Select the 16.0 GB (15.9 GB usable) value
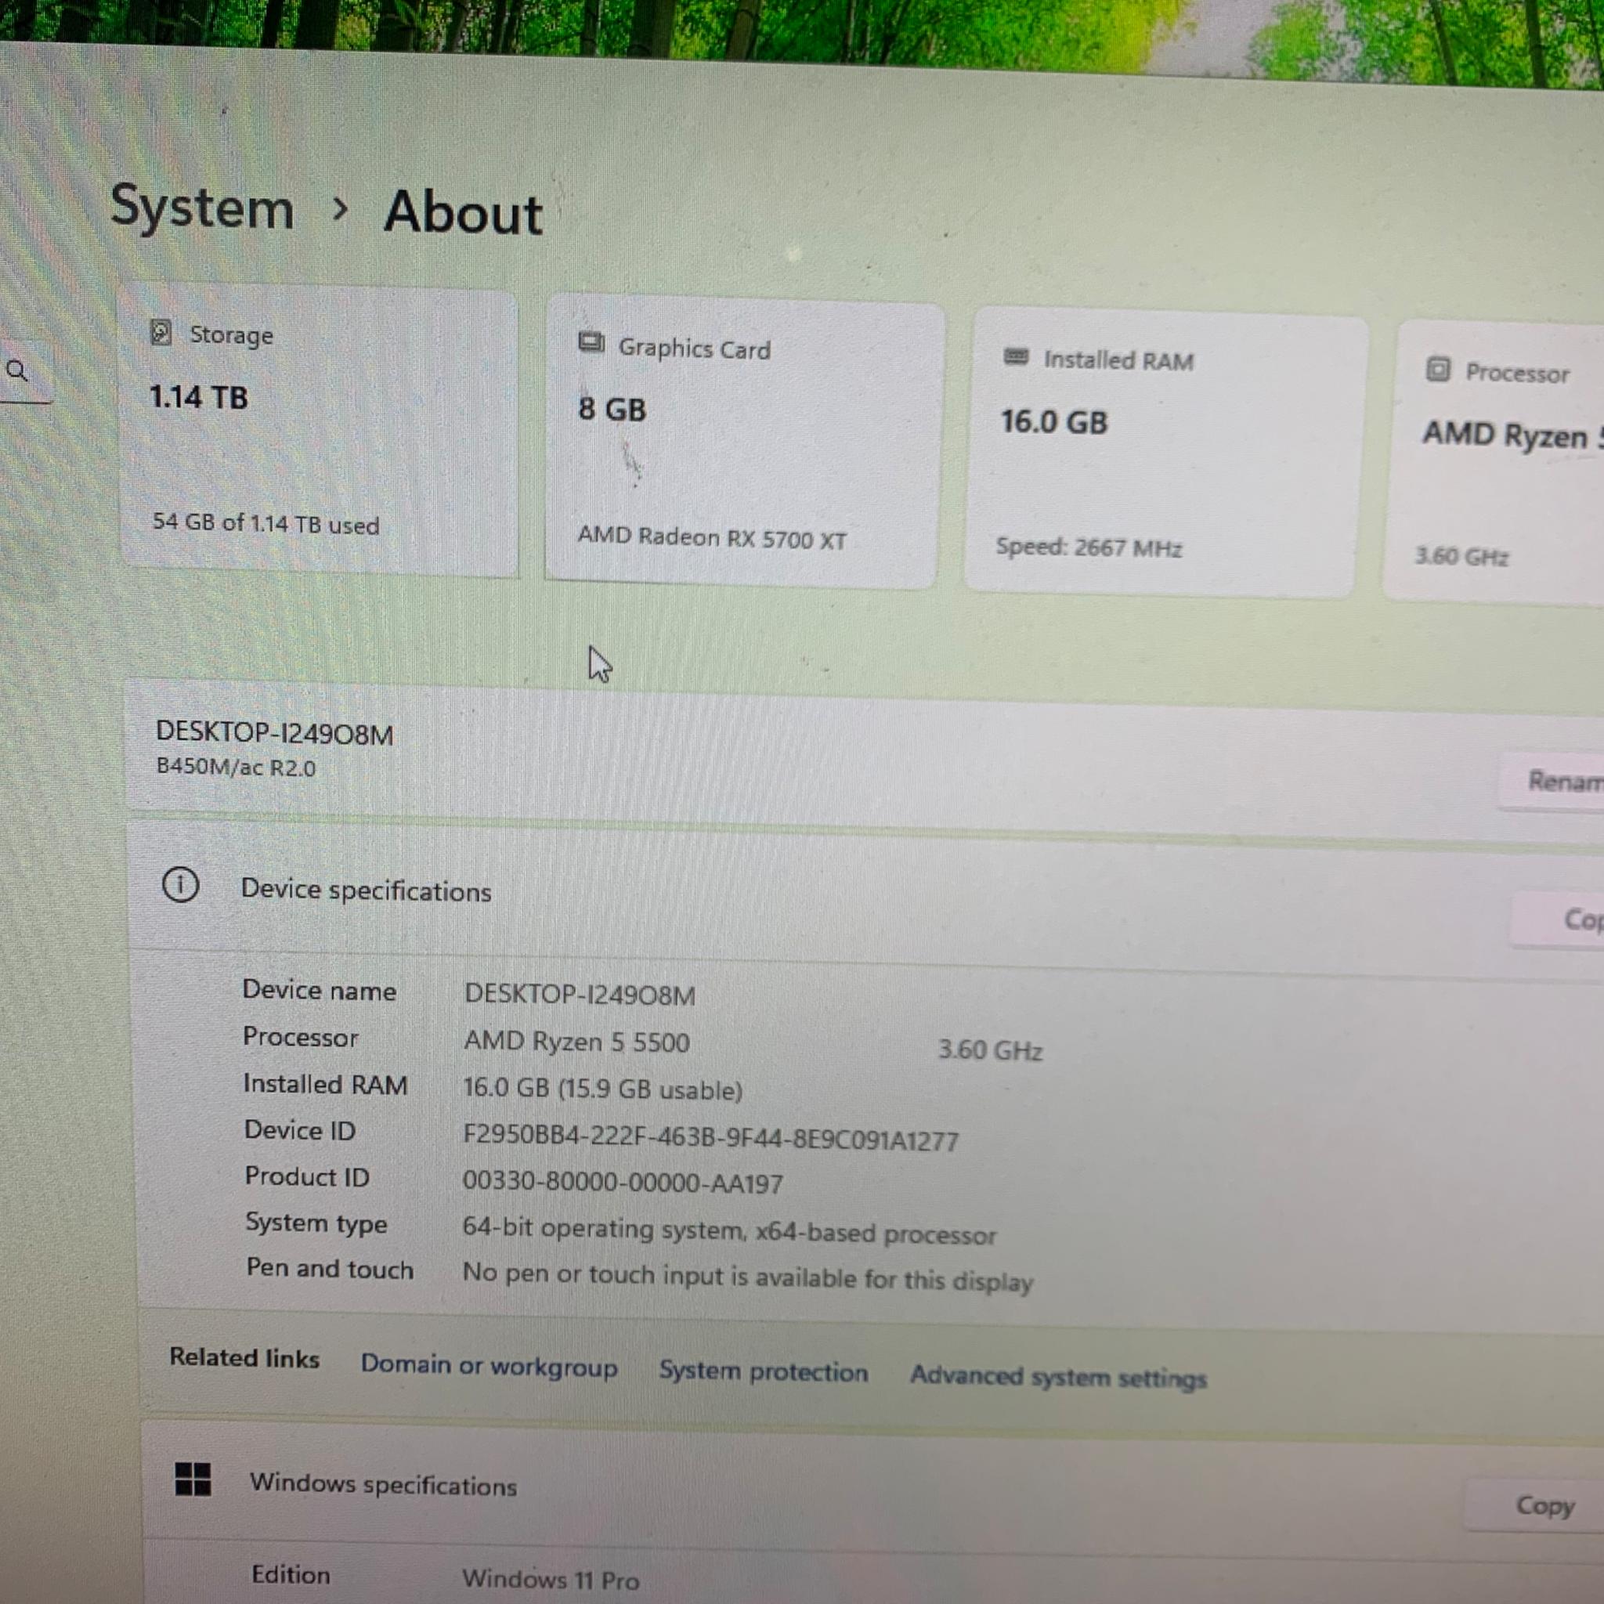Screen dimensions: 1604x1604 [x=603, y=1089]
